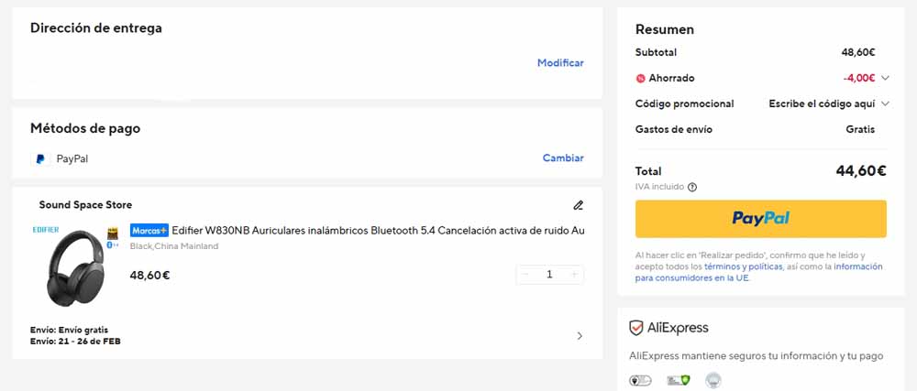Screen dimensions: 917x391
Task: Expand the Ahorrado savings chevron
Action: tap(885, 78)
